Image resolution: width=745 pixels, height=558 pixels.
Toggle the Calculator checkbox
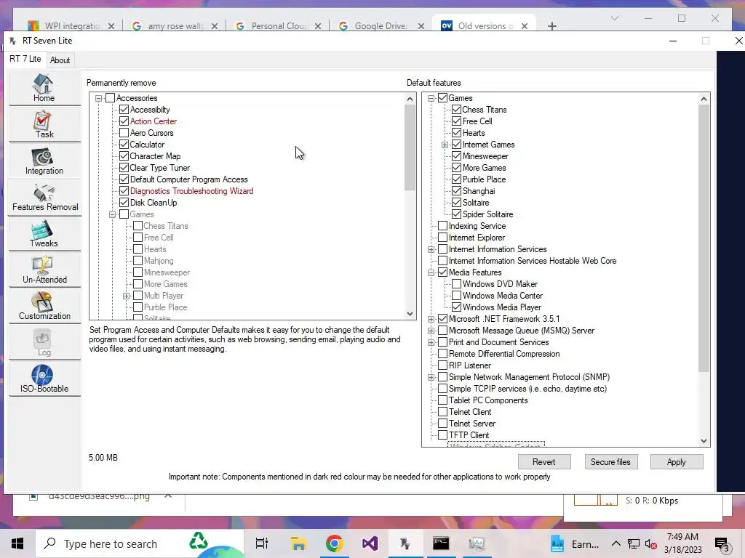coord(124,145)
